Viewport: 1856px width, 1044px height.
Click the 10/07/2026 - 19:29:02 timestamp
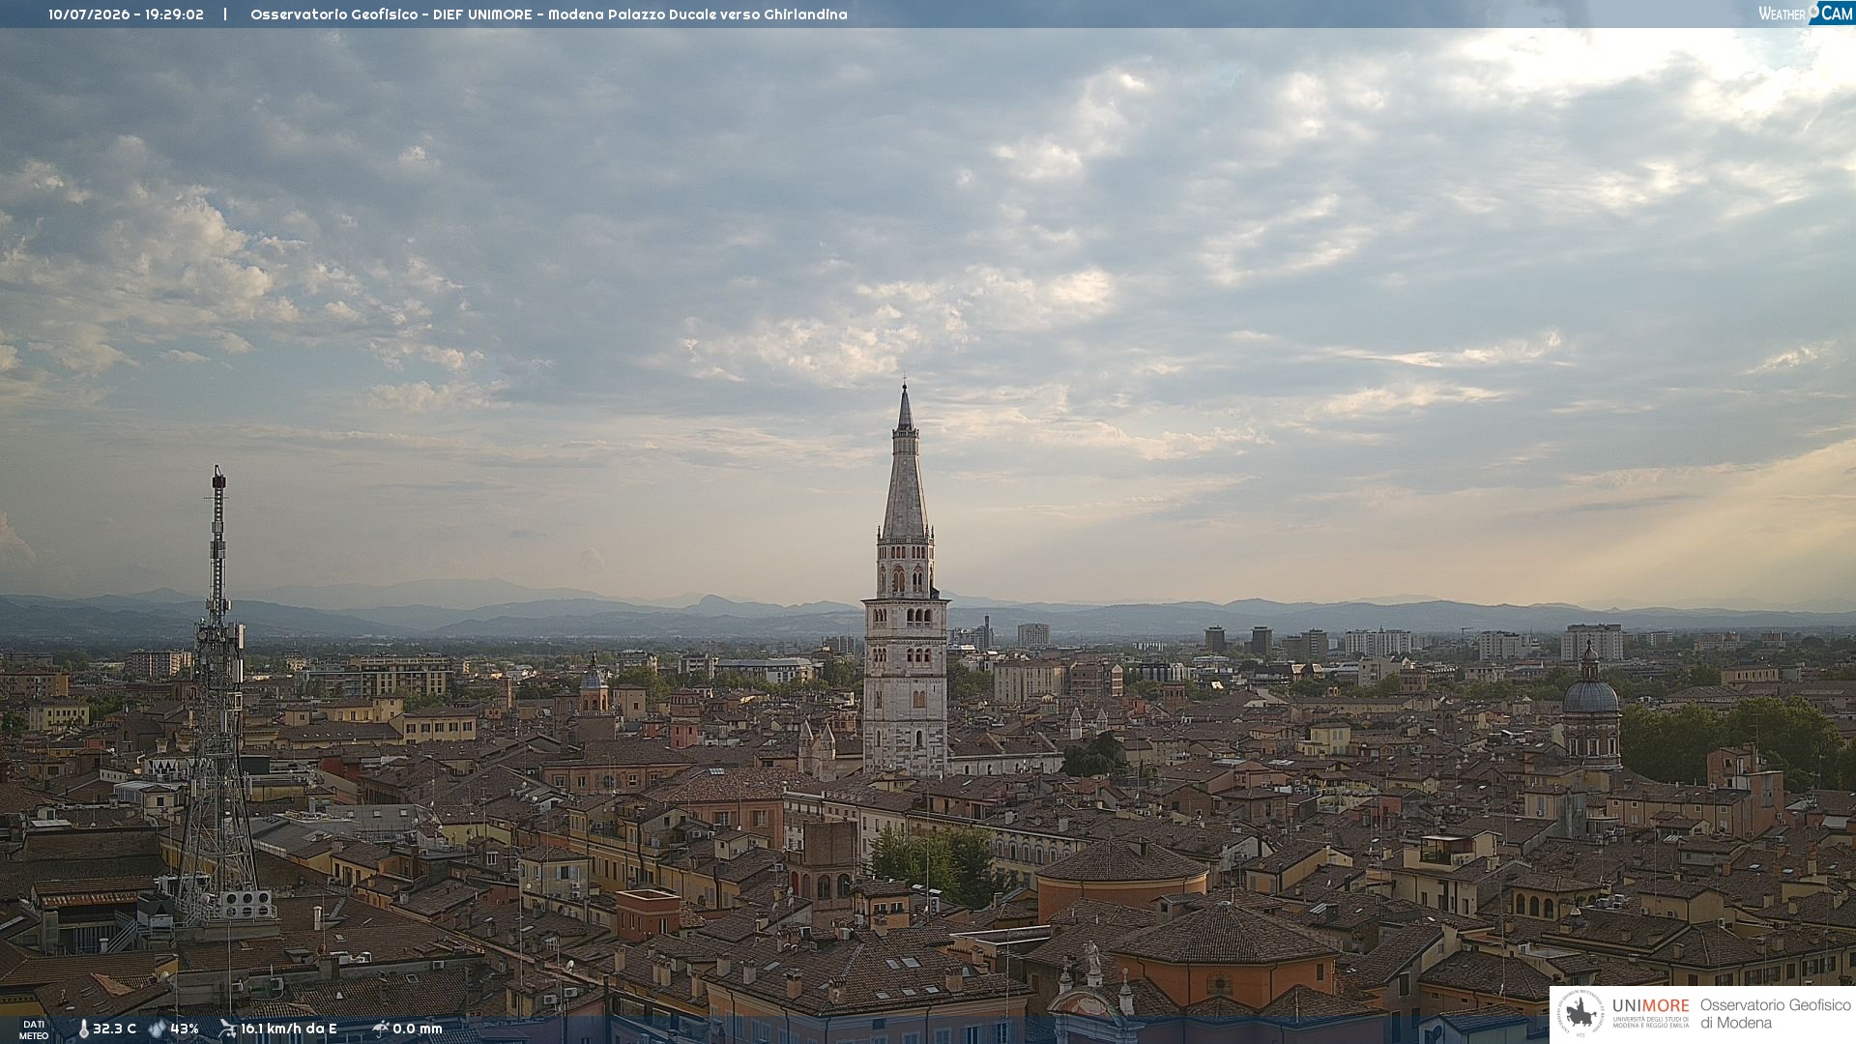tap(127, 14)
